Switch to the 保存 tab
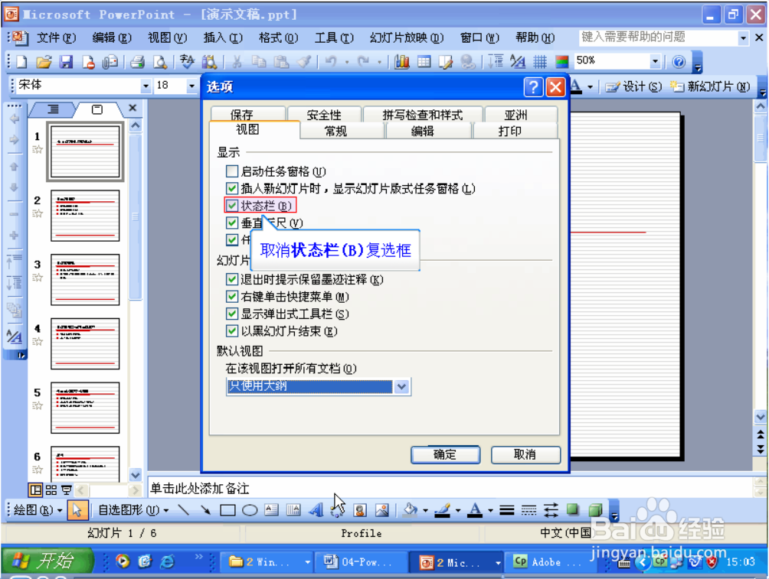 point(241,115)
